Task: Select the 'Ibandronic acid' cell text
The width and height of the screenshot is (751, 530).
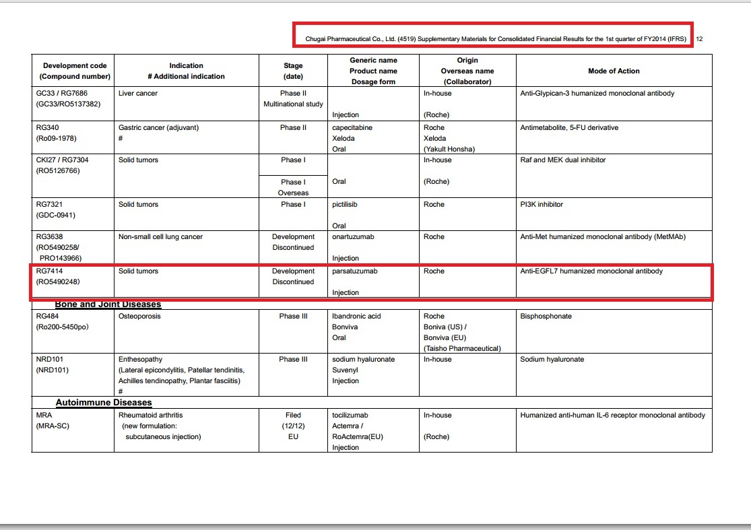Action: point(356,317)
